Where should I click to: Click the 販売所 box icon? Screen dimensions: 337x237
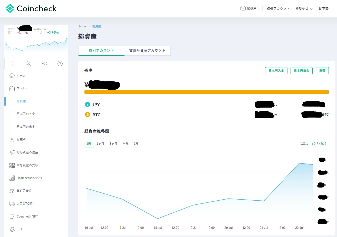pos(12,140)
